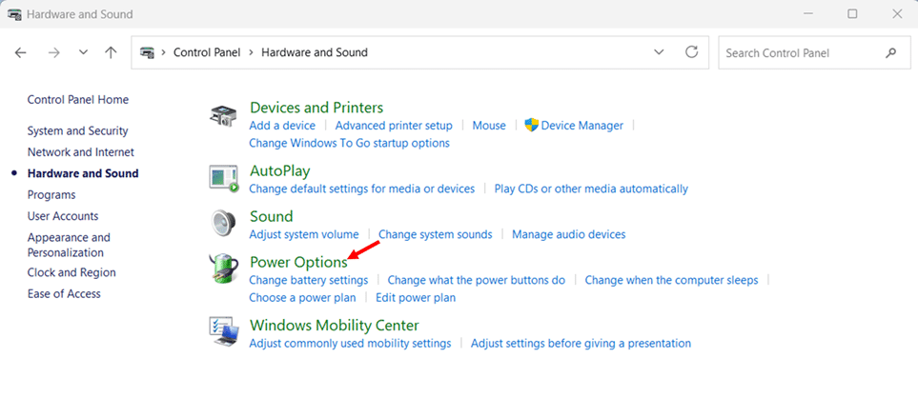Image resolution: width=918 pixels, height=418 pixels.
Task: Open Advanced printer setup
Action: click(x=394, y=125)
